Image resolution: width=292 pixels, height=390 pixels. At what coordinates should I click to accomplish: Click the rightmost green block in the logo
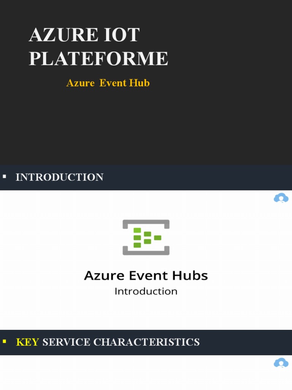[x=158, y=238]
